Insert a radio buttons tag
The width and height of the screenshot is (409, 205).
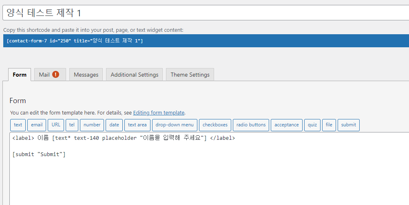[x=251, y=125]
